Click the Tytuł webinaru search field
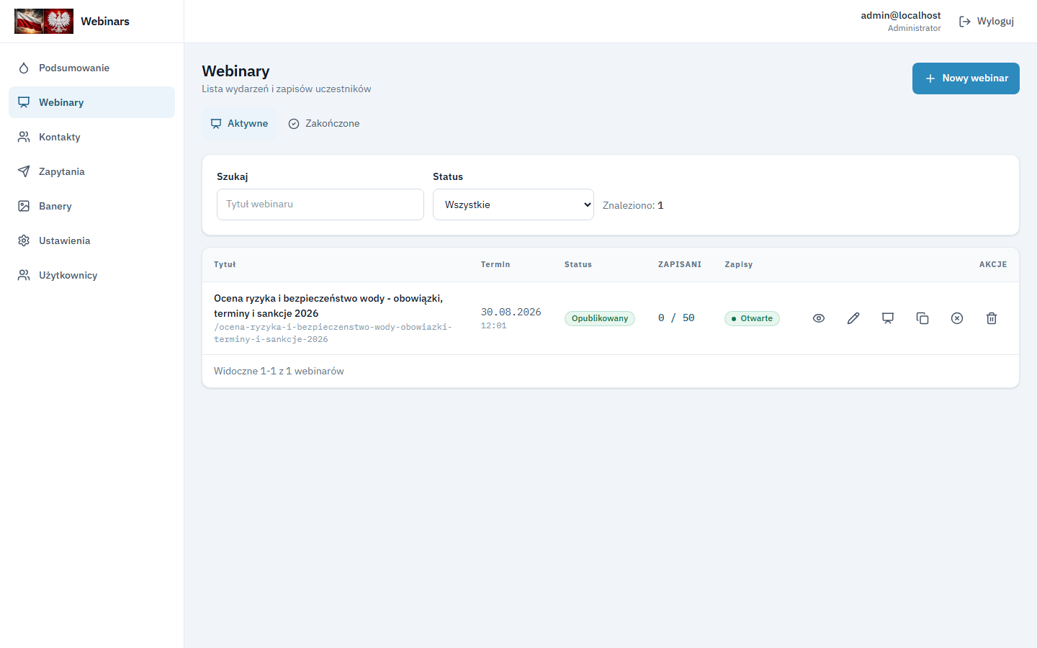 [320, 204]
